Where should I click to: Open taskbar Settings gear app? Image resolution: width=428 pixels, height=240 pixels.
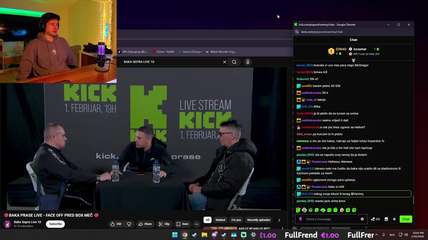(253, 235)
